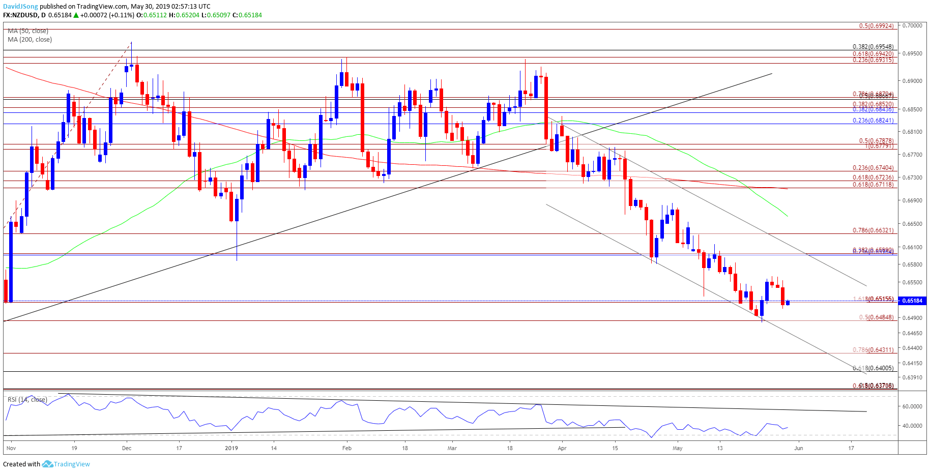Click the Mar date axis label
The width and height of the screenshot is (930, 473).
(x=452, y=448)
